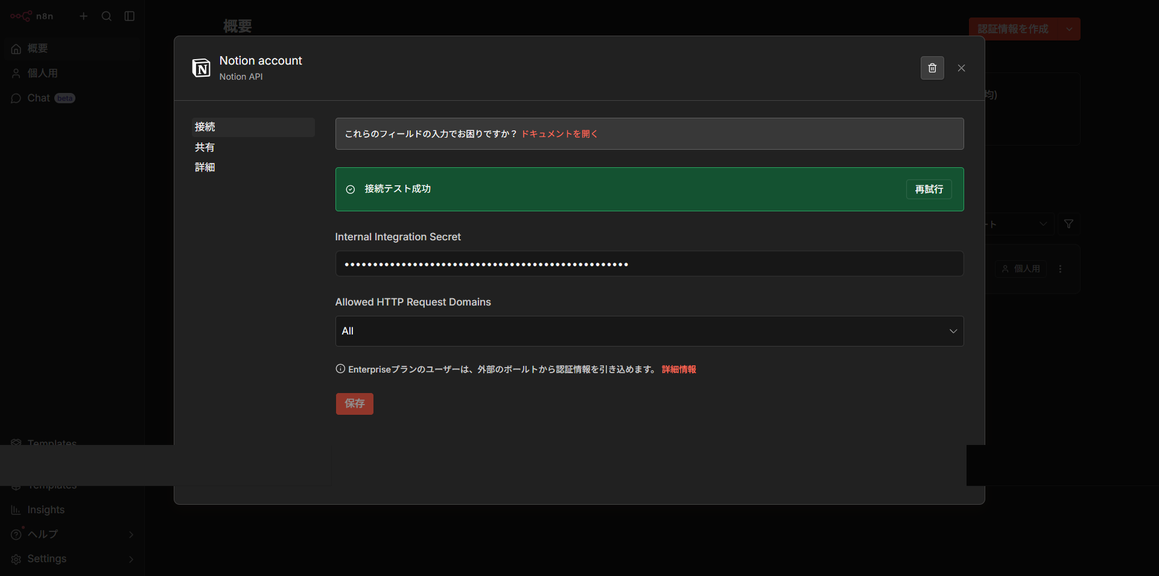1159x576 pixels.
Task: Click the 個人用 badge on credential row
Action: pos(1021,269)
